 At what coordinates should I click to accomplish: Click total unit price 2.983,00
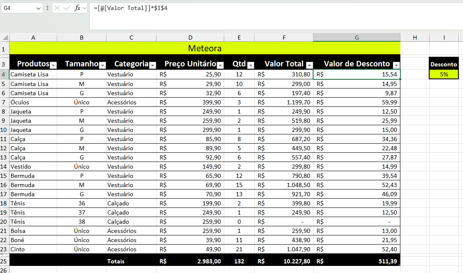(190, 261)
